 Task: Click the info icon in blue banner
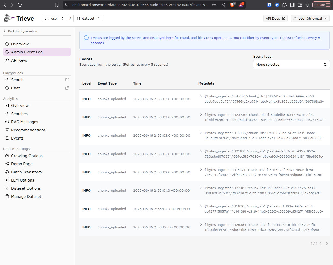coord(86,38)
